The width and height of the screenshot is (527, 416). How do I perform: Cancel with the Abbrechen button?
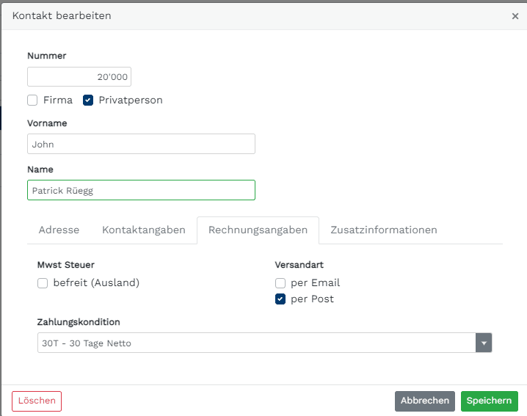(425, 401)
